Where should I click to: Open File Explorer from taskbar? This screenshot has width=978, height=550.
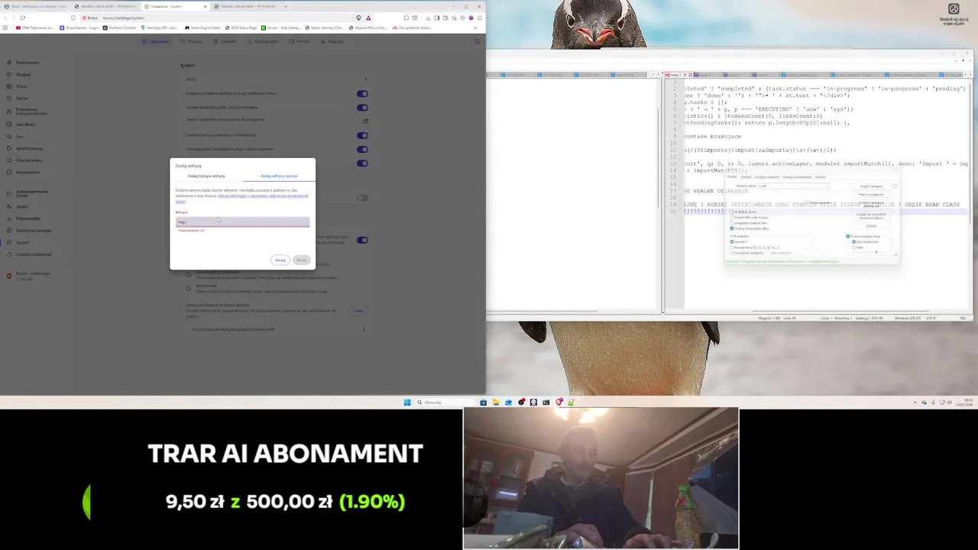(496, 402)
